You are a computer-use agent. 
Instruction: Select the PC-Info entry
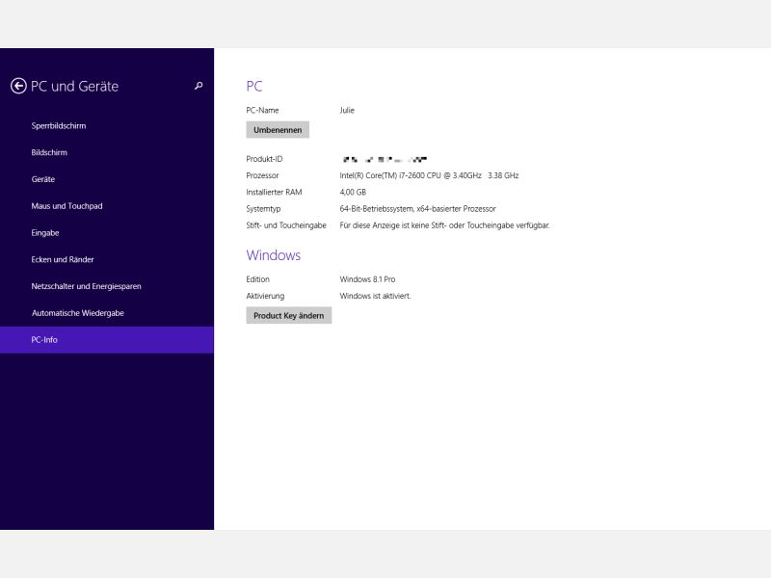(x=107, y=340)
